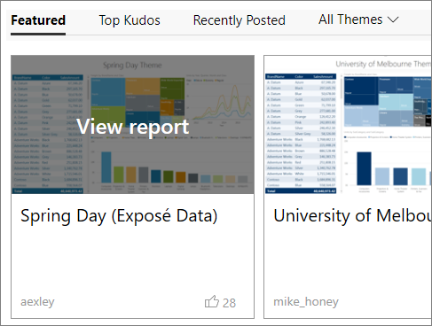
Task: Open author aexley's profile
Action: pos(37,302)
